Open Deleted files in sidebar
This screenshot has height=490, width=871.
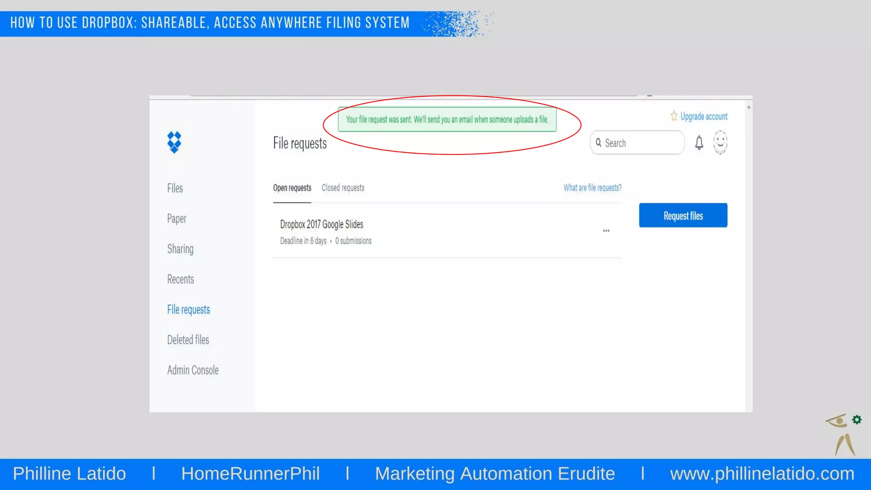(x=188, y=340)
